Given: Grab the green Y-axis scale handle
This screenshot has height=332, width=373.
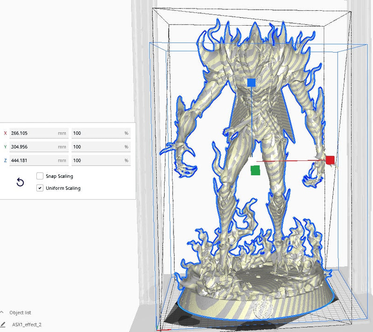Looking at the screenshot, I should coord(255,171).
